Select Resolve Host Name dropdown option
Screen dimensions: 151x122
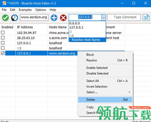[x=87, y=40]
